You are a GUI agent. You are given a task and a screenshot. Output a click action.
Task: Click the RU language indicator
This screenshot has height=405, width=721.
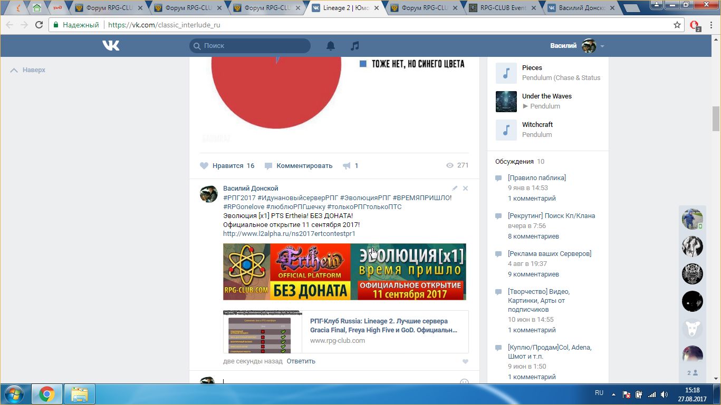599,393
